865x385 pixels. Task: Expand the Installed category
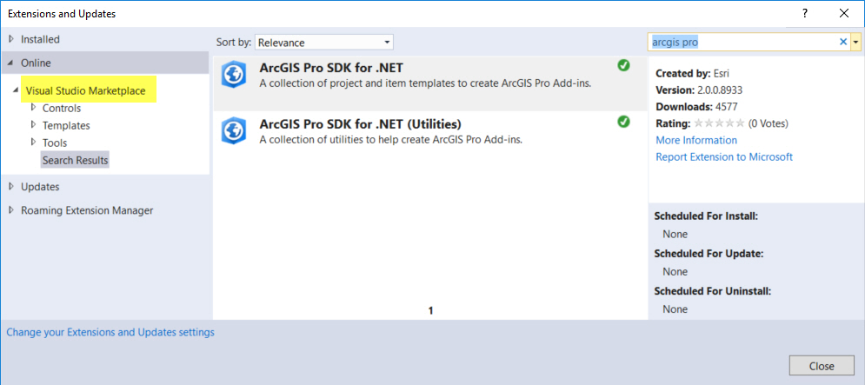click(11, 39)
